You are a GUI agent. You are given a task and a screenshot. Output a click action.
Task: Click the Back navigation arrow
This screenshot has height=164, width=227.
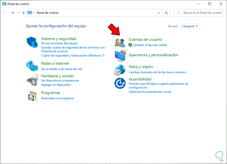point(5,13)
